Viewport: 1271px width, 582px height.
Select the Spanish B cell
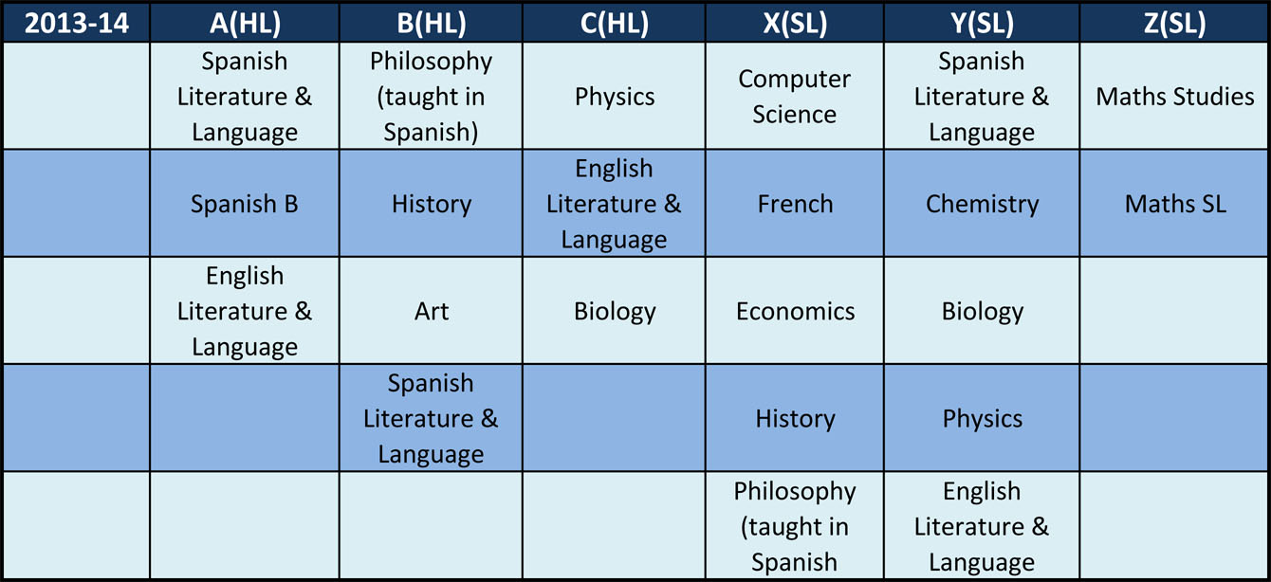(x=245, y=204)
